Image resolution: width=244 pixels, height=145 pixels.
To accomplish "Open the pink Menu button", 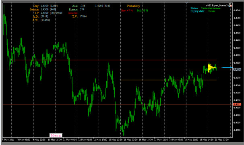I will pyautogui.click(x=56, y=135).
